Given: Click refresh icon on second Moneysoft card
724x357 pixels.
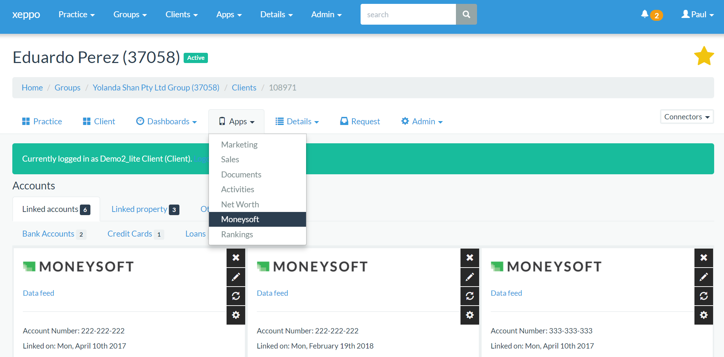Looking at the screenshot, I should [x=470, y=296].
